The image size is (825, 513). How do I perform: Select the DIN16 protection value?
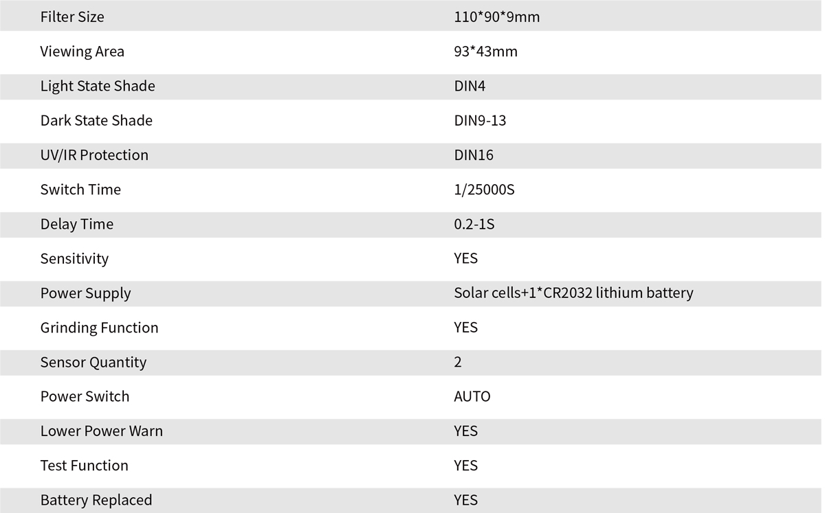pyautogui.click(x=474, y=155)
